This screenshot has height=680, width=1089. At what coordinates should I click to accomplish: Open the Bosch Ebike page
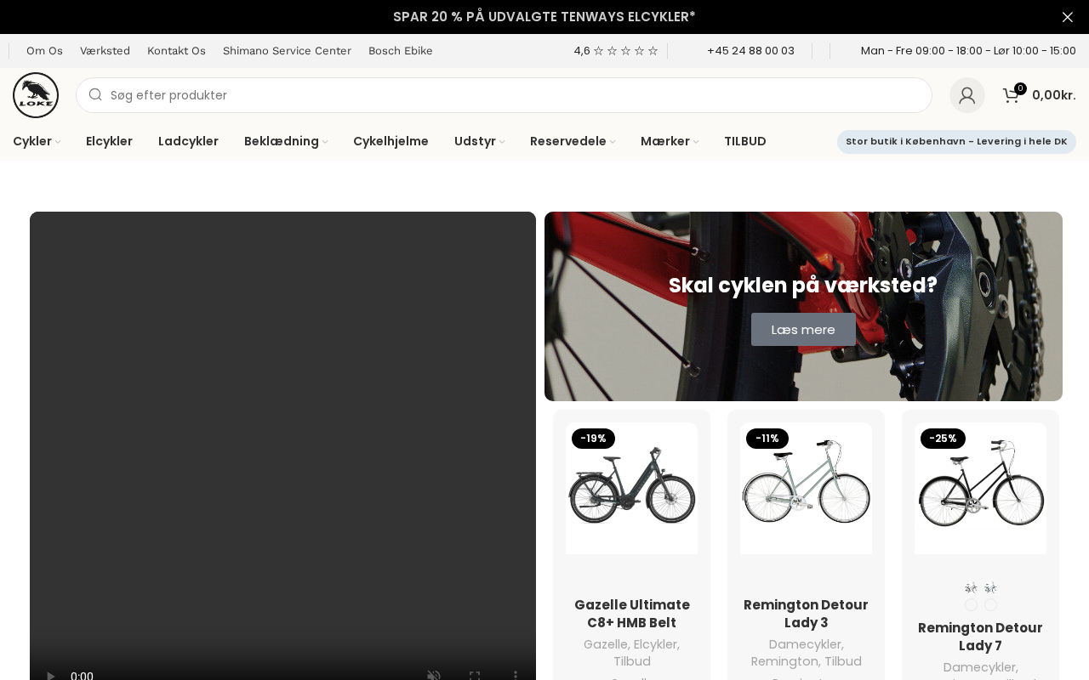(401, 51)
